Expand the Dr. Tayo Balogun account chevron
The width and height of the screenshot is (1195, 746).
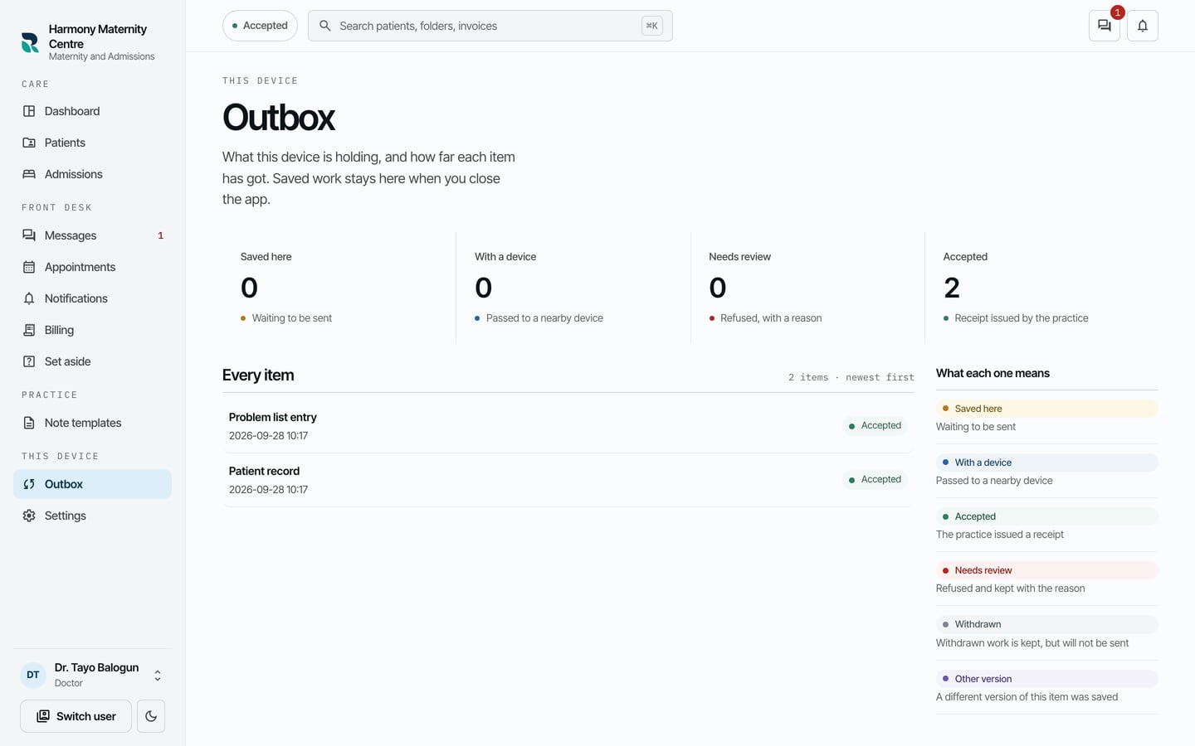tap(158, 676)
